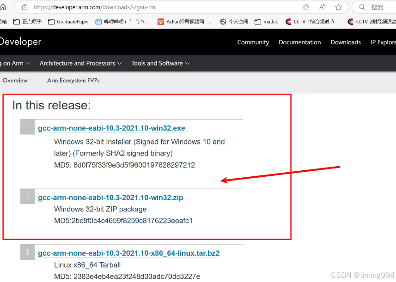The width and height of the screenshot is (396, 282).
Task: Open the 正点原子 bookmark folder
Action: pyautogui.click(x=27, y=22)
